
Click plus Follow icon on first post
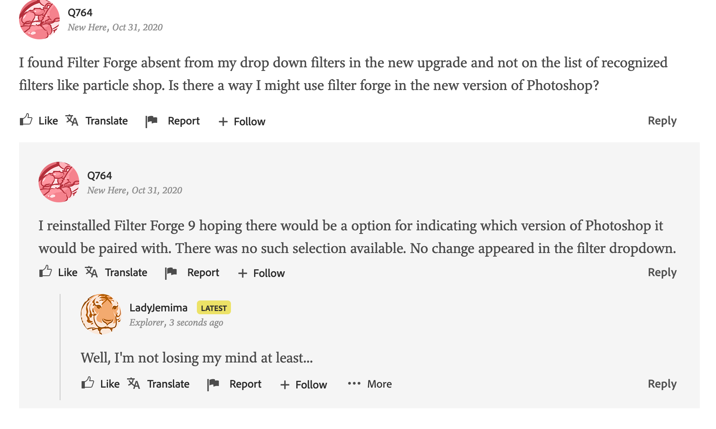pos(223,122)
